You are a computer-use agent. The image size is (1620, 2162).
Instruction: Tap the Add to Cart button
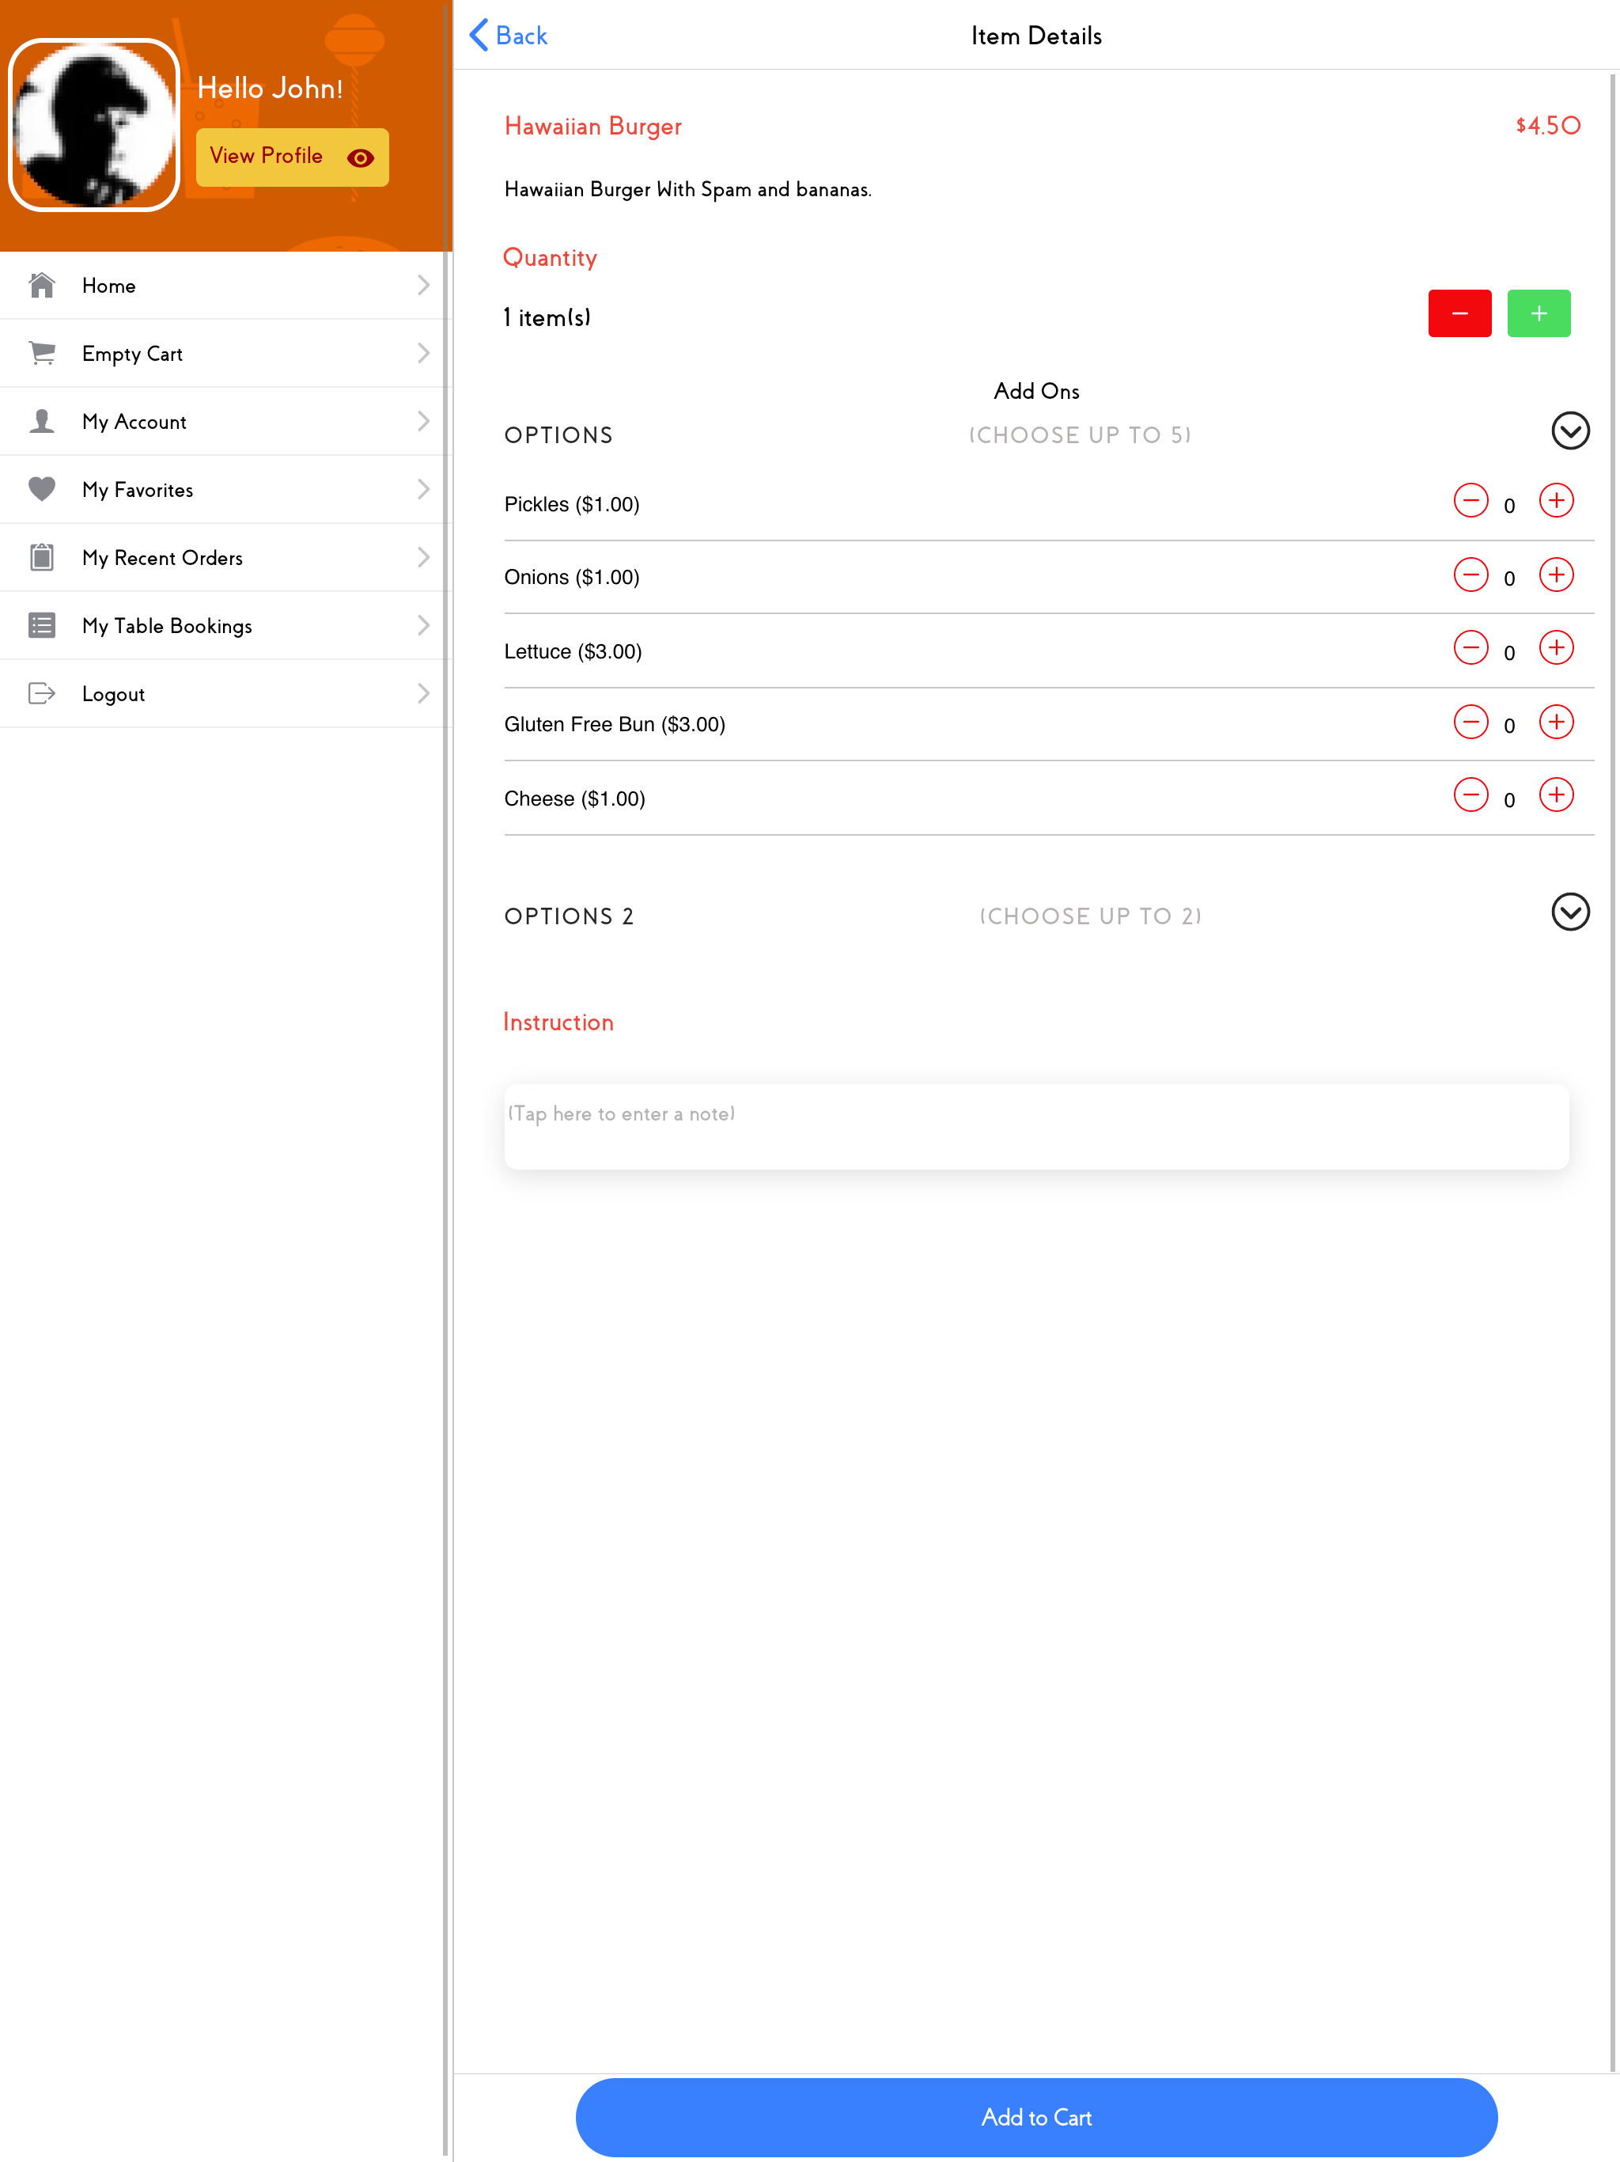coord(1035,2117)
